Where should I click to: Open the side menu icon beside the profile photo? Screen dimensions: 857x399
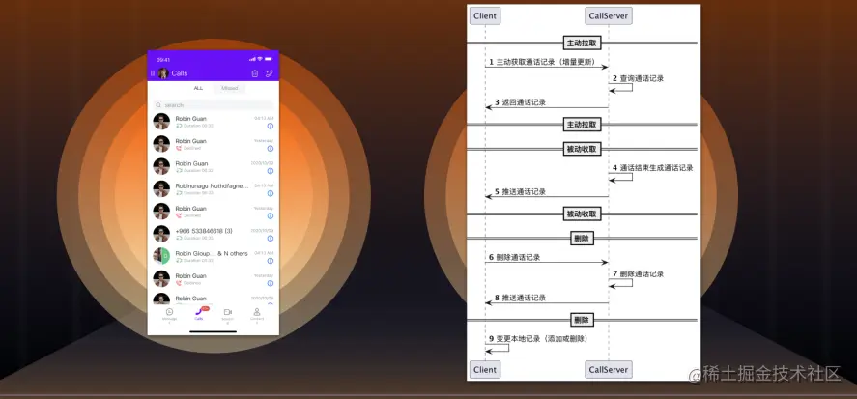coord(153,73)
